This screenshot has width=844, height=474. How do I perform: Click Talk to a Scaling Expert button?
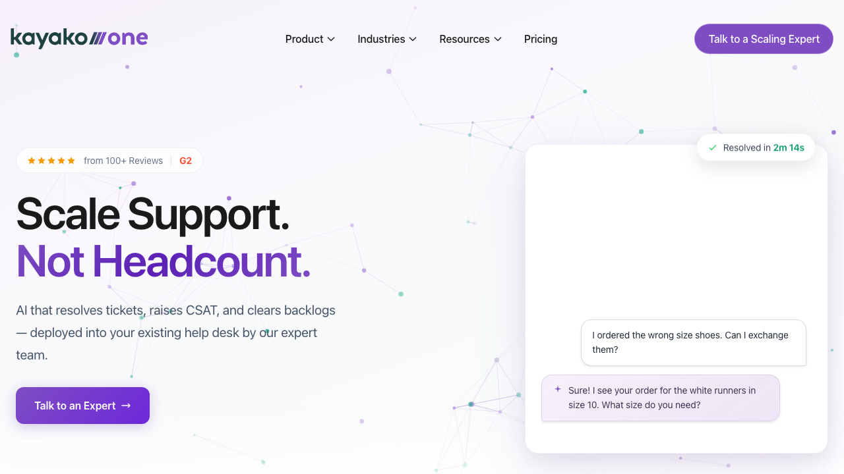[x=764, y=39]
